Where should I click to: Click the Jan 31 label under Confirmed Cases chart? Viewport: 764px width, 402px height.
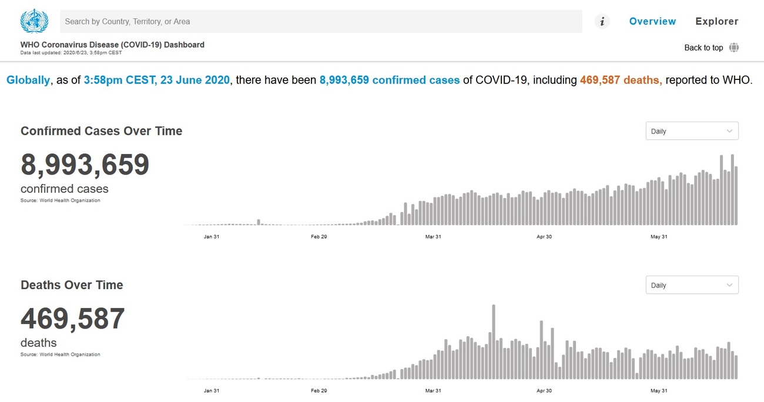212,237
